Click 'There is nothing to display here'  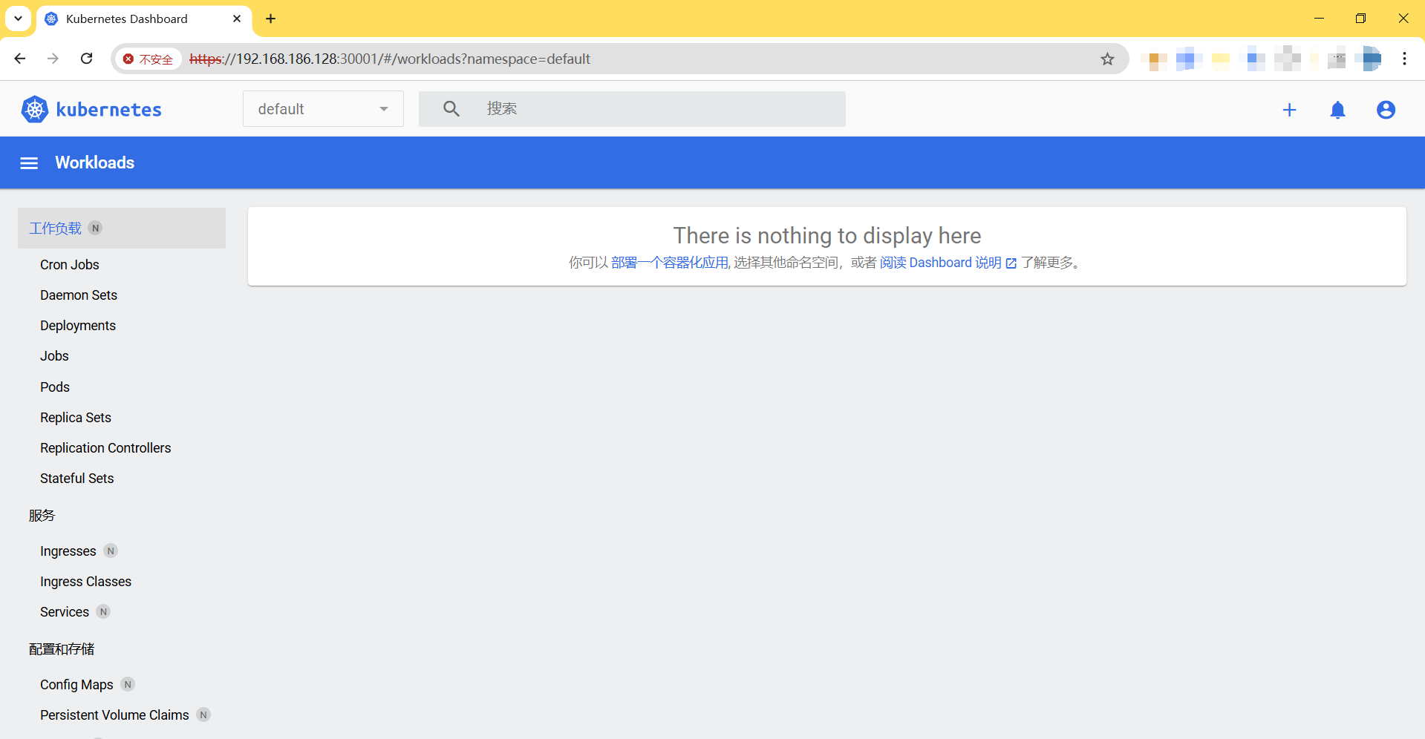point(827,236)
